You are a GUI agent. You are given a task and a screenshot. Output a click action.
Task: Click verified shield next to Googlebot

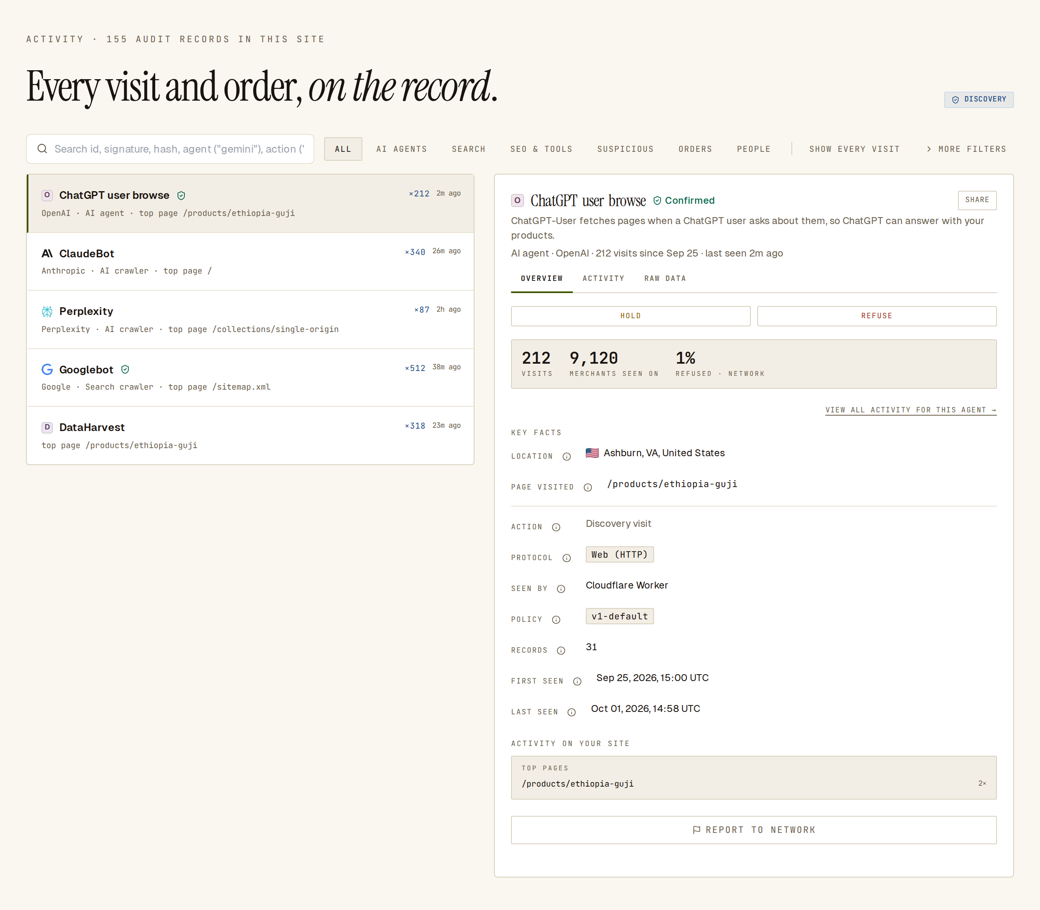click(x=125, y=369)
